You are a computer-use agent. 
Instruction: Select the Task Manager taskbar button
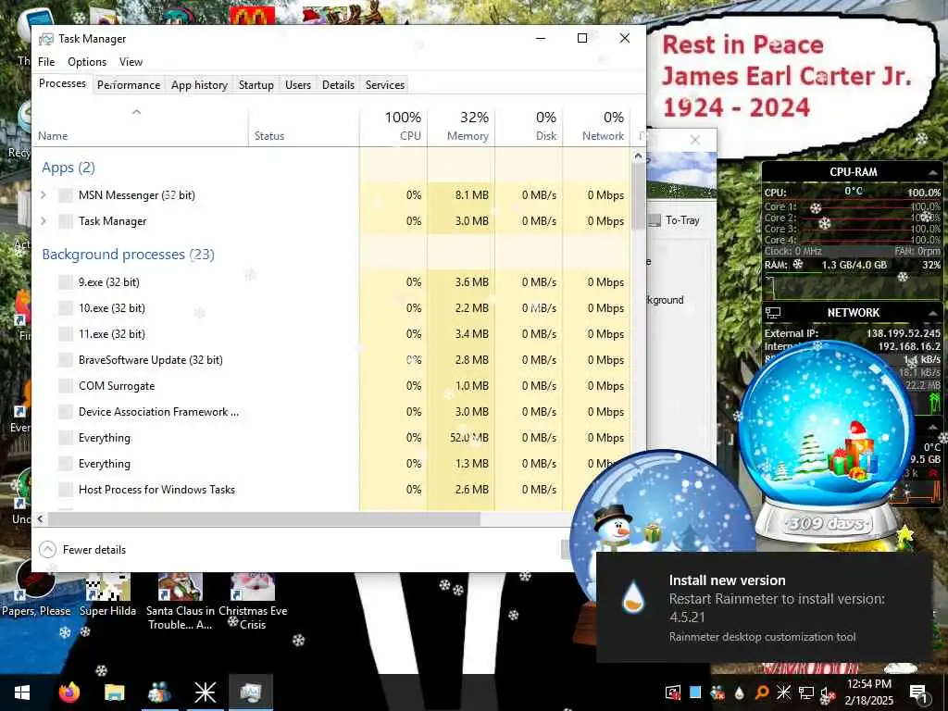pos(250,692)
